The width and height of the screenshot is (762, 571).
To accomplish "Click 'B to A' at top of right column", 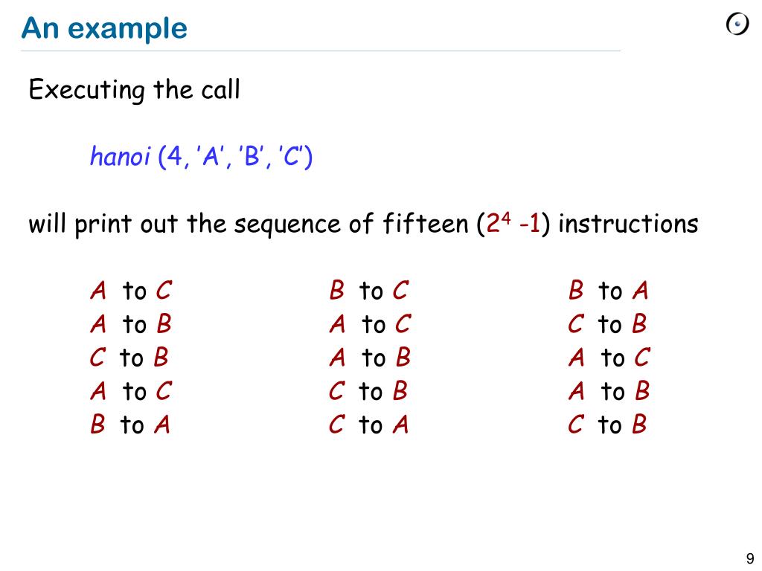I will 608,291.
